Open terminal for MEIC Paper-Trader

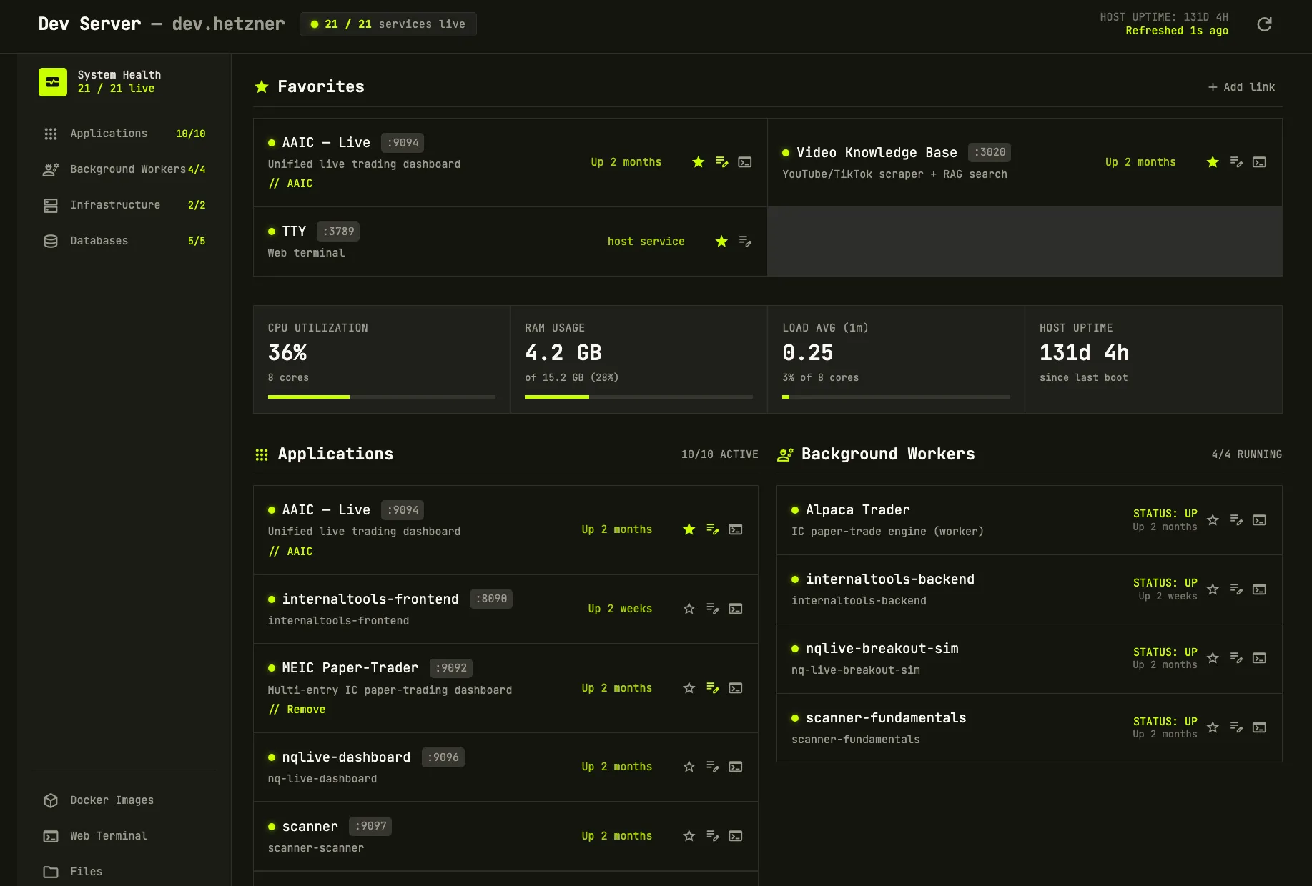[736, 688]
